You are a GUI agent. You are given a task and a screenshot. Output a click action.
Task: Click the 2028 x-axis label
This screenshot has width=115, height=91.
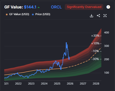click(96, 84)
